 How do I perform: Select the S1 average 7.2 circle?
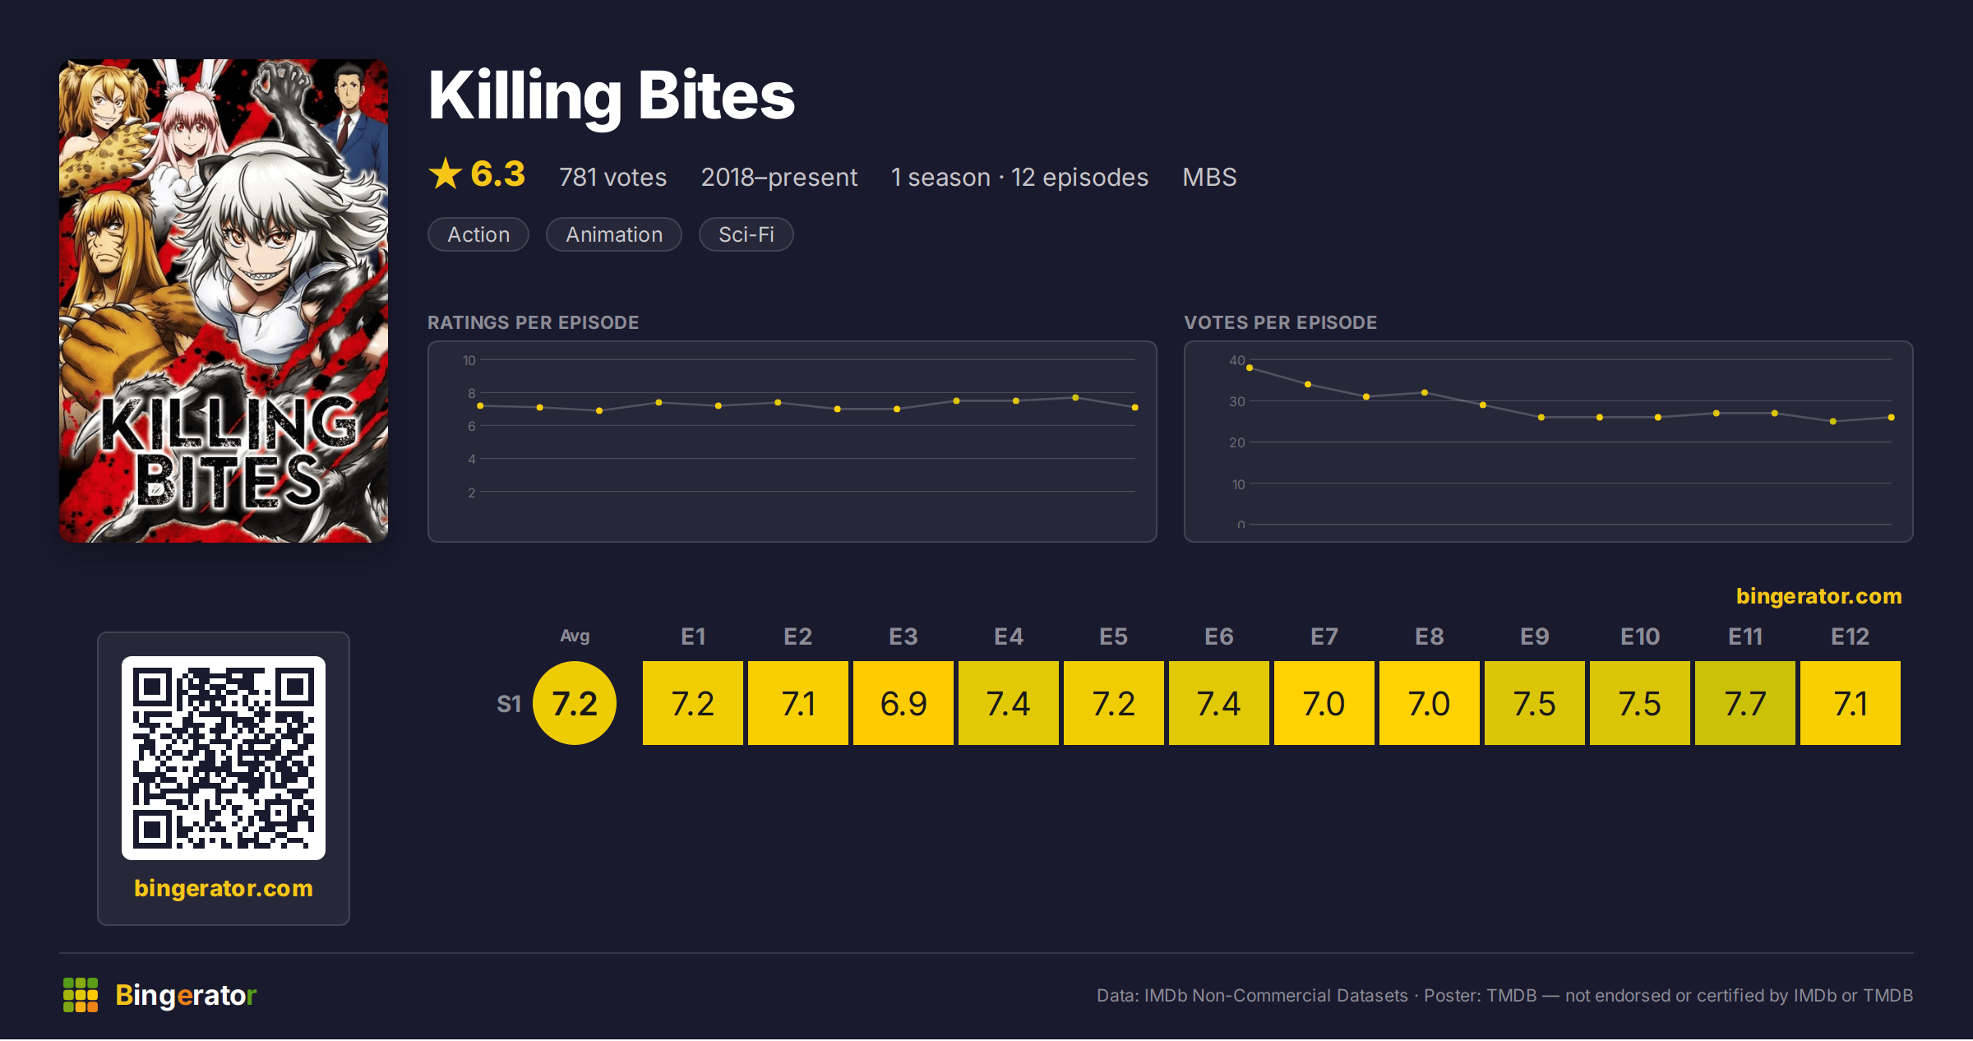click(575, 703)
